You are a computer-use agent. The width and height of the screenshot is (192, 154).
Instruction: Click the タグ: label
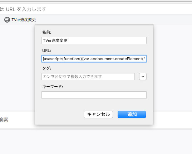46,68
